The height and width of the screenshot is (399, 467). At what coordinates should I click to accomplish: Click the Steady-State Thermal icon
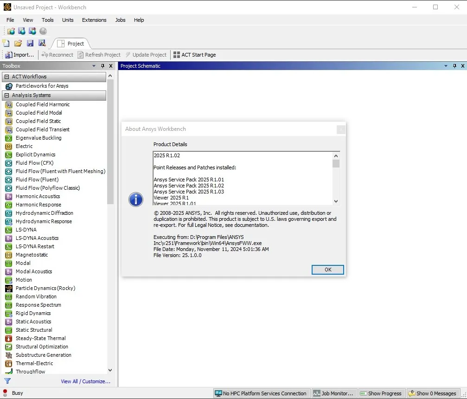(x=9, y=338)
